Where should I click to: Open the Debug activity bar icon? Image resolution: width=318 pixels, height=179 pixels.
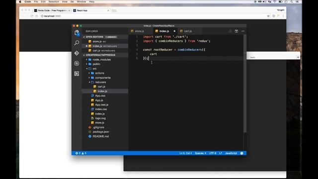77,63
